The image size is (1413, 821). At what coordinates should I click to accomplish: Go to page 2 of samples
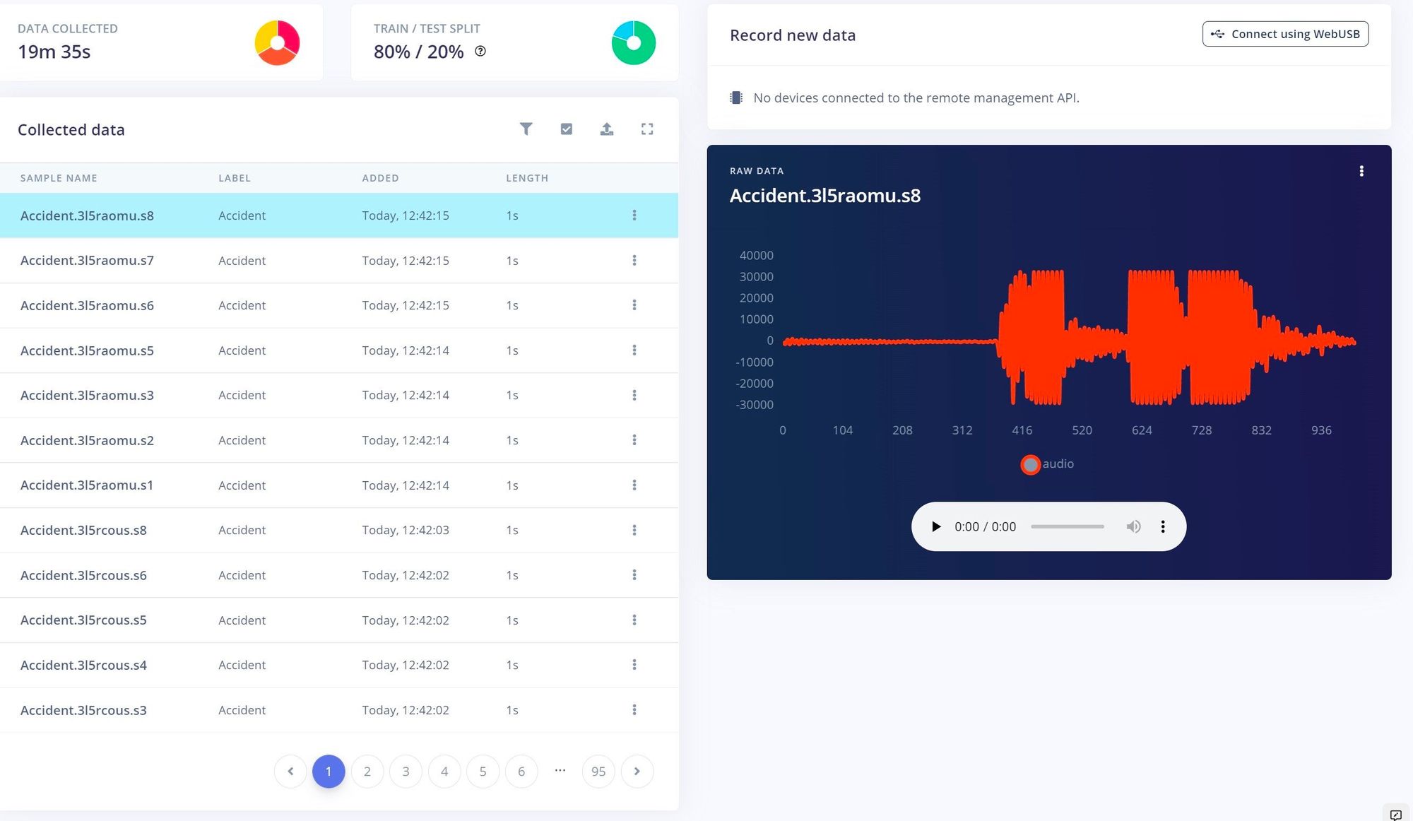367,771
